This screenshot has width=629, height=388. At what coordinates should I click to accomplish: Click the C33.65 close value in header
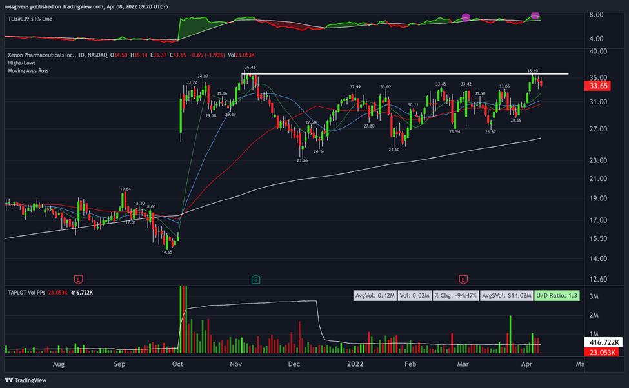click(178, 55)
